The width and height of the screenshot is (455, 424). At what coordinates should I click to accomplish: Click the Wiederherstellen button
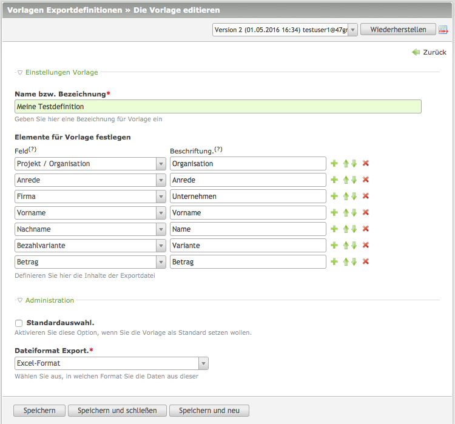(398, 30)
